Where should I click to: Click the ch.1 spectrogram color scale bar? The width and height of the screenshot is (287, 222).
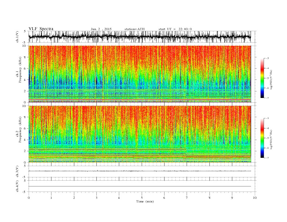coord(262,78)
